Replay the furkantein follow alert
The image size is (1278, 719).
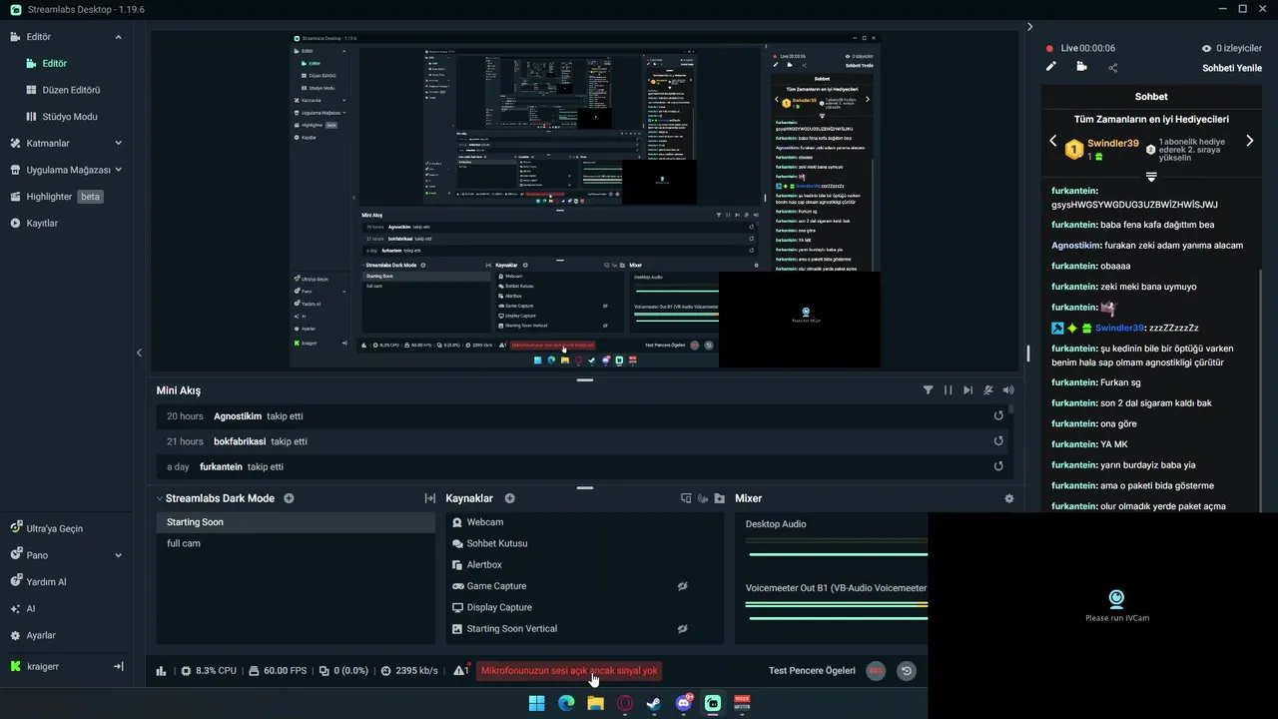[x=998, y=466]
